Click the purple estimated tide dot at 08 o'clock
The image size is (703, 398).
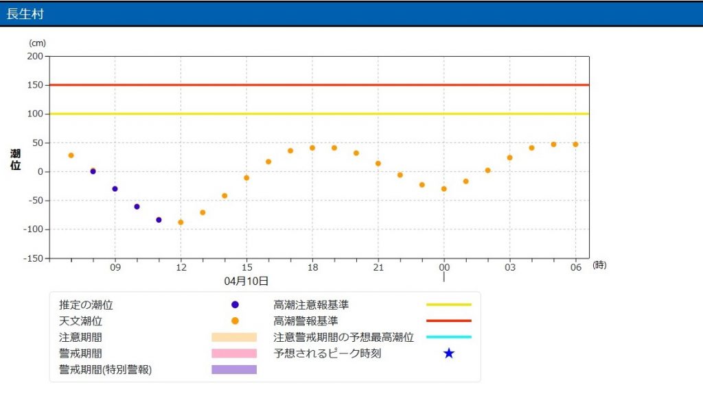coord(93,172)
